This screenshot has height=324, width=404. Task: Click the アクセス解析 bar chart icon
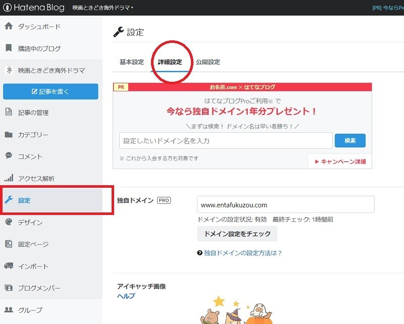pyautogui.click(x=9, y=178)
